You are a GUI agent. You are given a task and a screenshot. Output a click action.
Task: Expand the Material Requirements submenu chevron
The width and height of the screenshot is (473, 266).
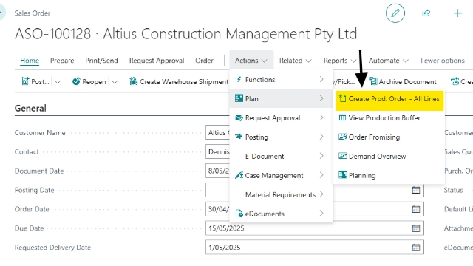point(321,194)
